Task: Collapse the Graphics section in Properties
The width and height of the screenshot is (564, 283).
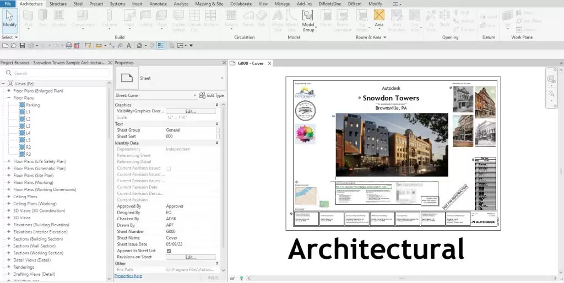Action: (x=216, y=105)
